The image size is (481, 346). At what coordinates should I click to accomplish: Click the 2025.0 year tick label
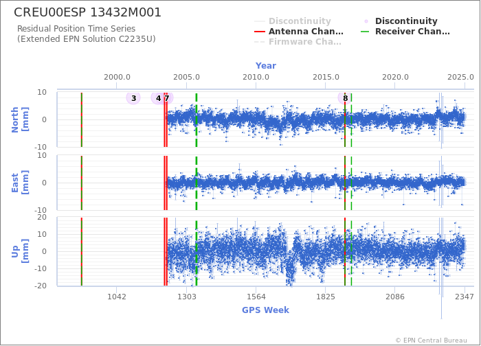460,77
